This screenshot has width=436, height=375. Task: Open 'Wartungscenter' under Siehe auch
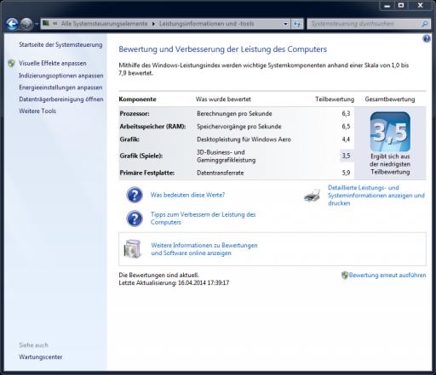pyautogui.click(x=41, y=357)
